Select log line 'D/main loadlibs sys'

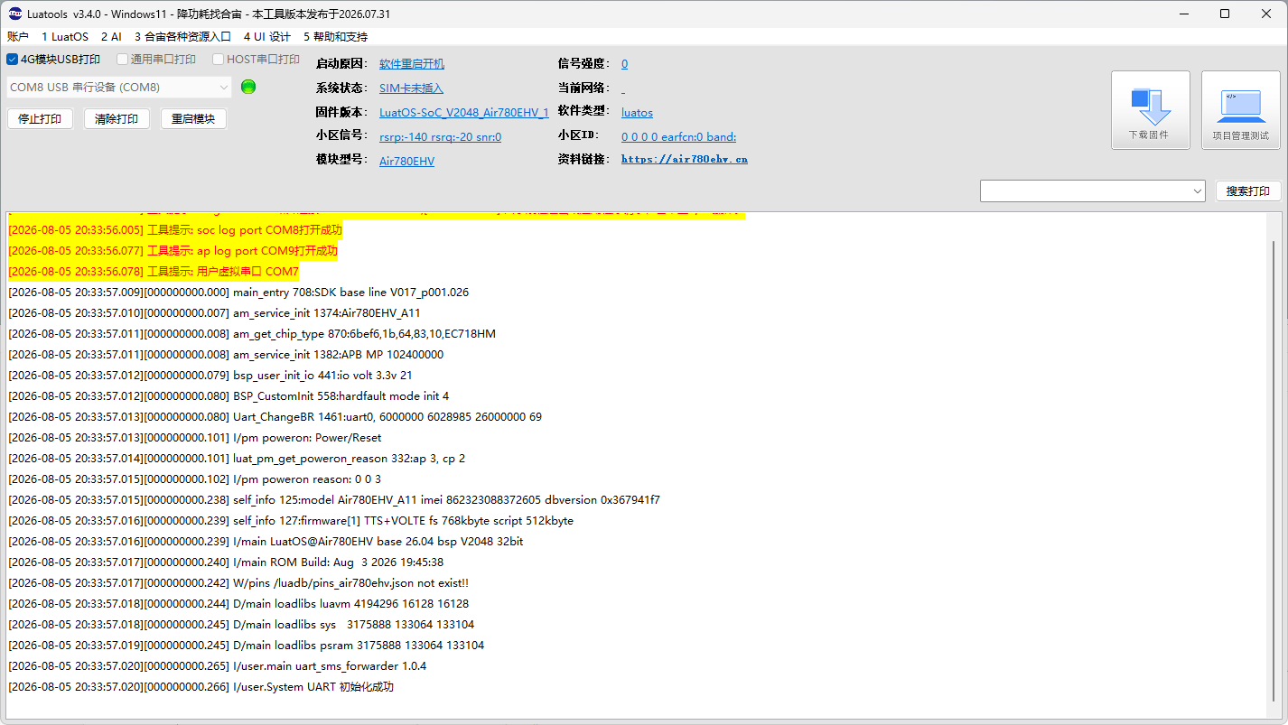point(241,625)
